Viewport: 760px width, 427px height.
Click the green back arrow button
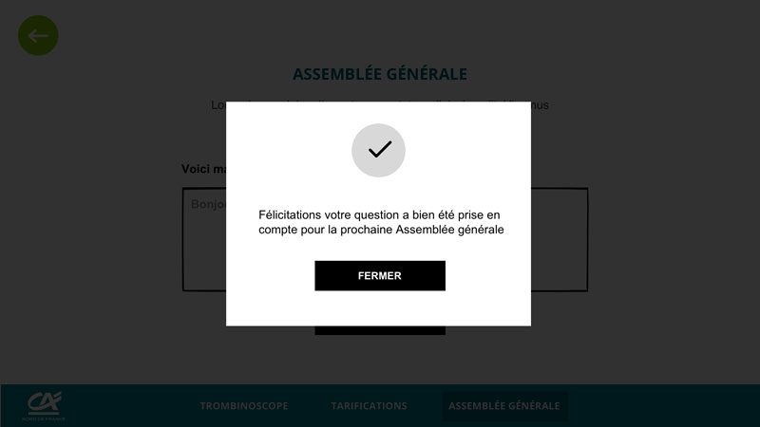coord(38,36)
